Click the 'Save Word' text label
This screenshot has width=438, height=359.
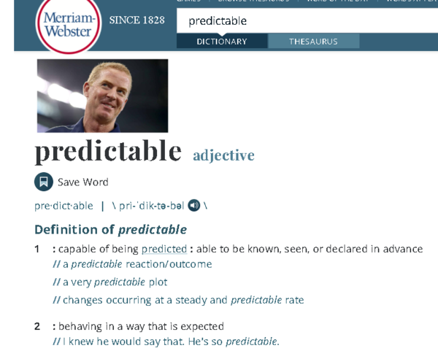click(x=83, y=182)
